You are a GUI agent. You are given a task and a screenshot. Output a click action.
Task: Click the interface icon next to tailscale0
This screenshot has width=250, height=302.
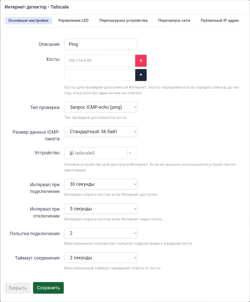tap(72, 153)
